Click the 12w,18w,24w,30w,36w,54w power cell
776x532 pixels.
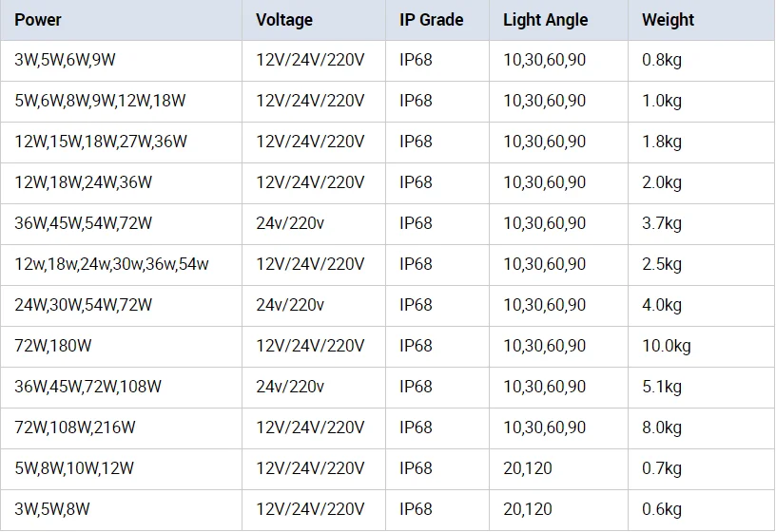coord(111,264)
